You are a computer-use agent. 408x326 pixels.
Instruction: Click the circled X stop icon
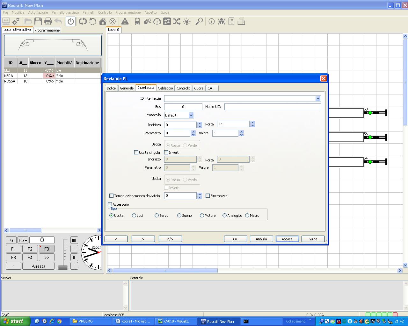click(113, 21)
